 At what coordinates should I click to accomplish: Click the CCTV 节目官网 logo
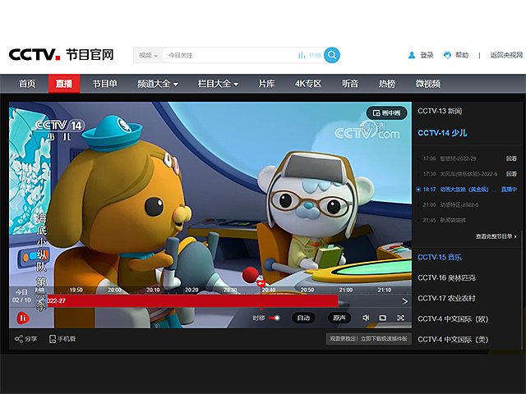coord(62,54)
